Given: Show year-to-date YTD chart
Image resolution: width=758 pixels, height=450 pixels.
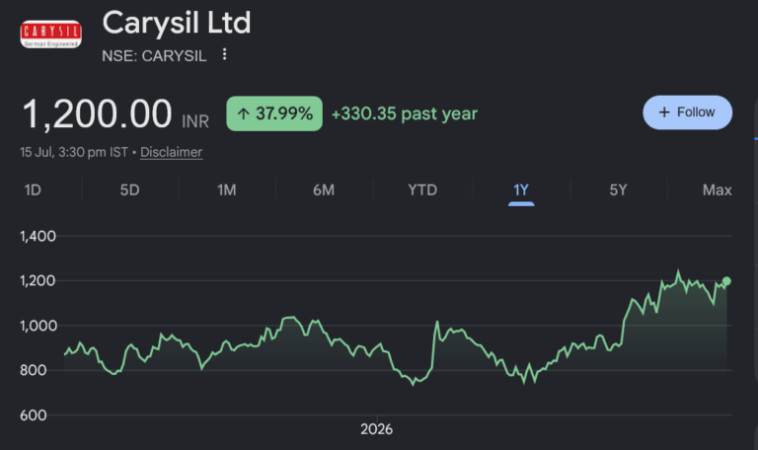Looking at the screenshot, I should 422,189.
